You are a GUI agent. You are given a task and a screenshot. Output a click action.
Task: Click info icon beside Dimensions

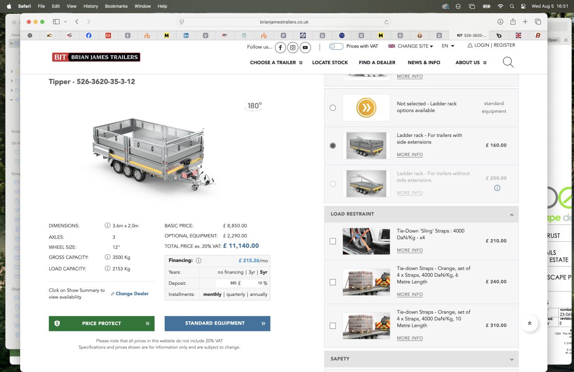pyautogui.click(x=107, y=225)
